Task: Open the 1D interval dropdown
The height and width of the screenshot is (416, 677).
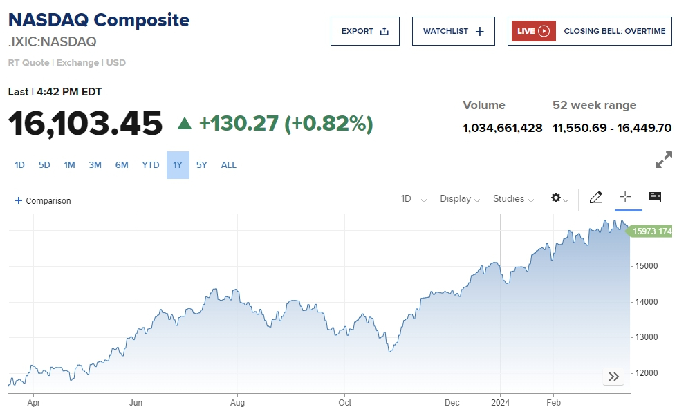Action: tap(414, 199)
